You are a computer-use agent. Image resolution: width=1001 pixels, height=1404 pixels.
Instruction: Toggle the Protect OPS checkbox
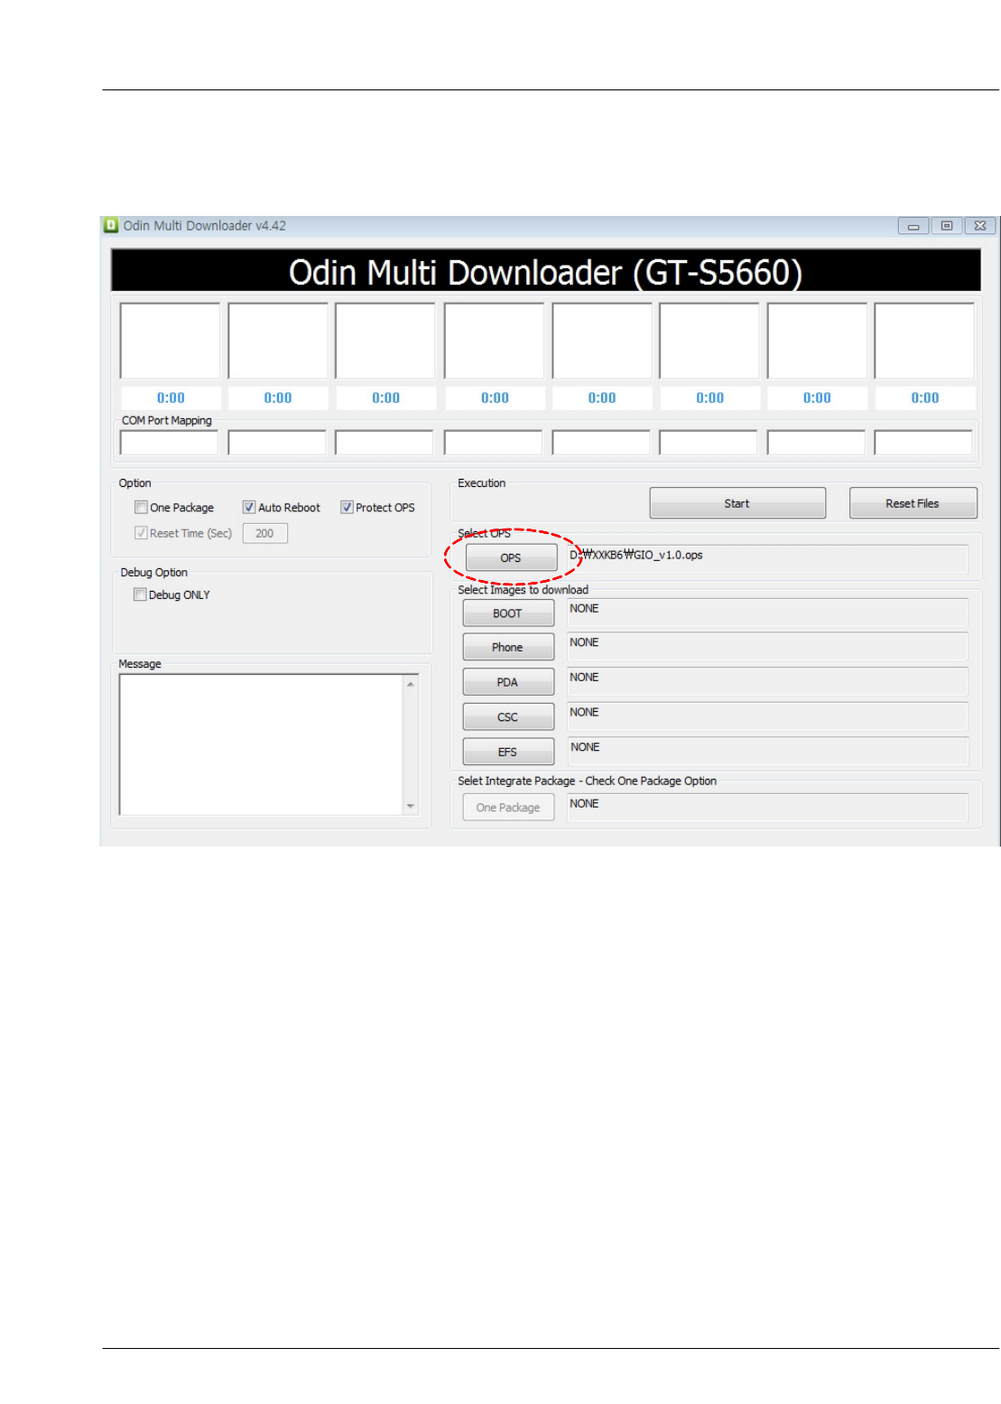[347, 507]
